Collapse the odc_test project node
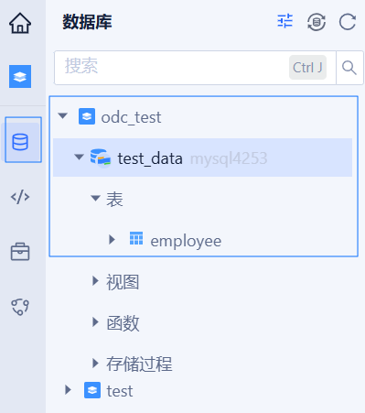Image resolution: width=365 pixels, height=413 pixels. 63,116
